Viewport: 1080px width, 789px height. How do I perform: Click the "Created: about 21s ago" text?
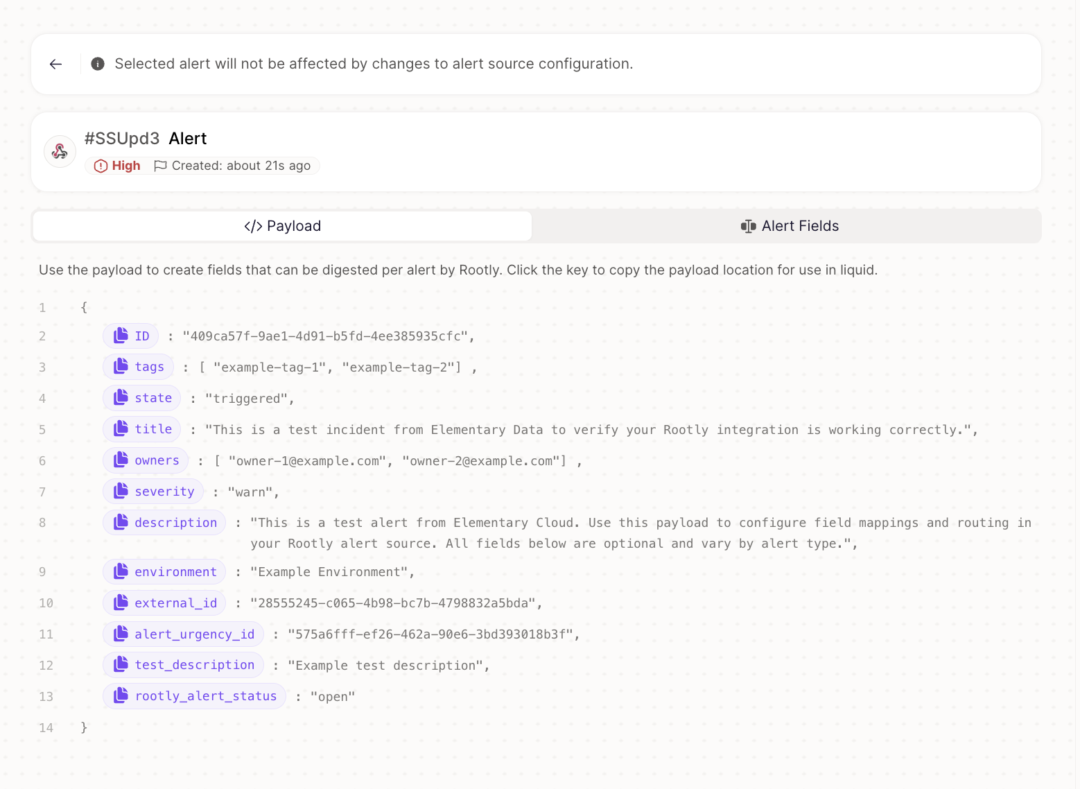click(241, 166)
